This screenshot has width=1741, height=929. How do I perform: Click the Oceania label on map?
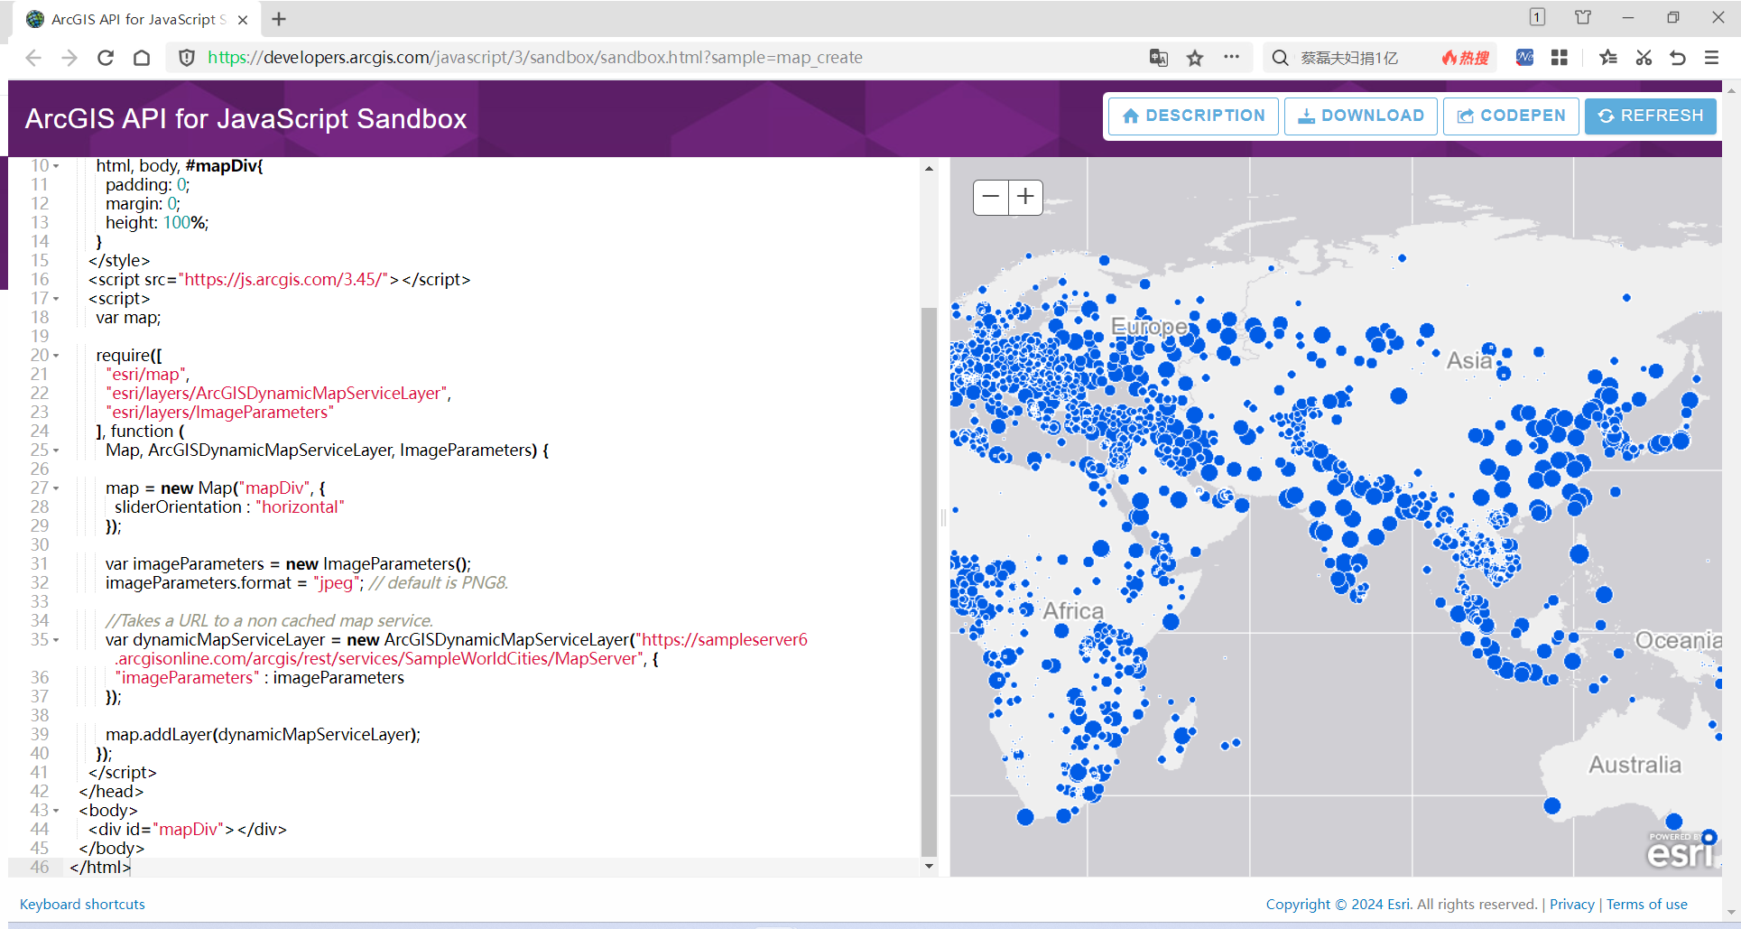[1678, 641]
